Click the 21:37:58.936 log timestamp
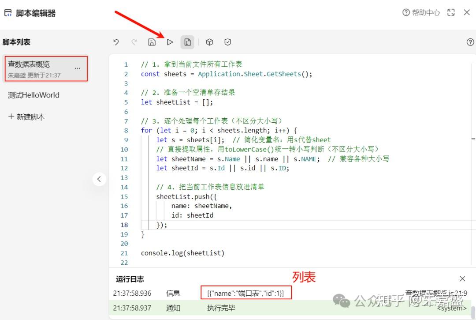This screenshot has width=476, height=320. pyautogui.click(x=132, y=293)
